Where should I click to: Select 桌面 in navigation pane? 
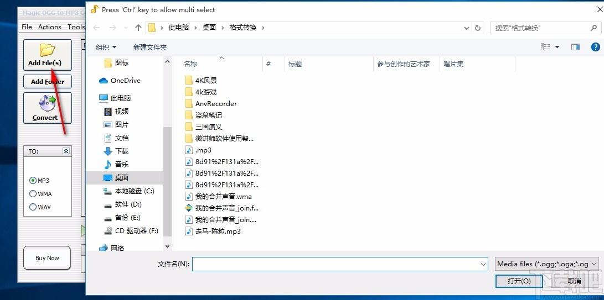(125, 178)
